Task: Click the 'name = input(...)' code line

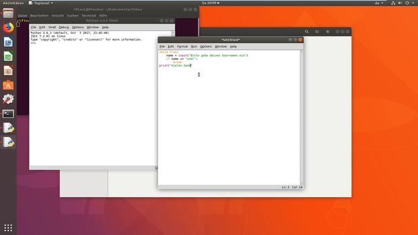Action: pos(207,55)
